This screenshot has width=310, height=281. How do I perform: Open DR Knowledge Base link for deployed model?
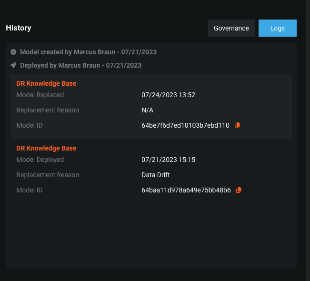[46, 148]
